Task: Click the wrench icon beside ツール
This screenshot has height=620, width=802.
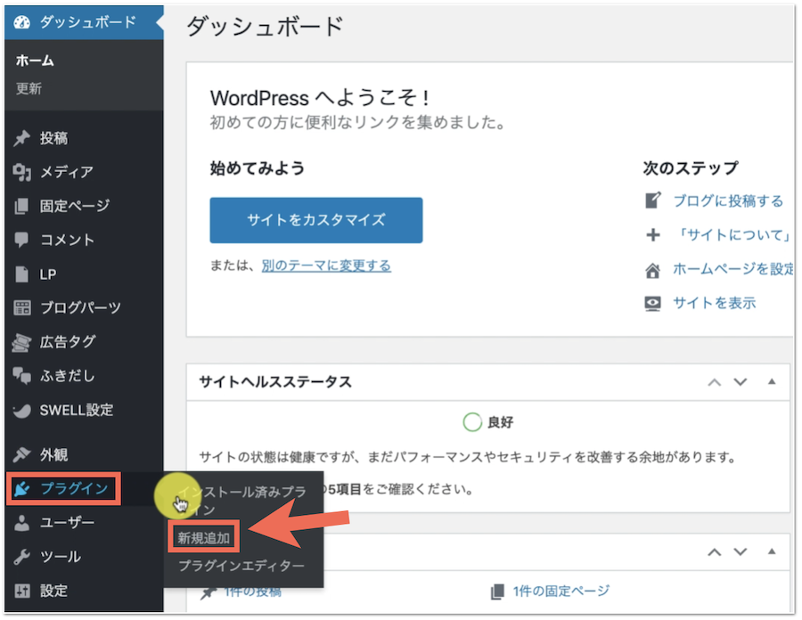Action: coord(22,558)
